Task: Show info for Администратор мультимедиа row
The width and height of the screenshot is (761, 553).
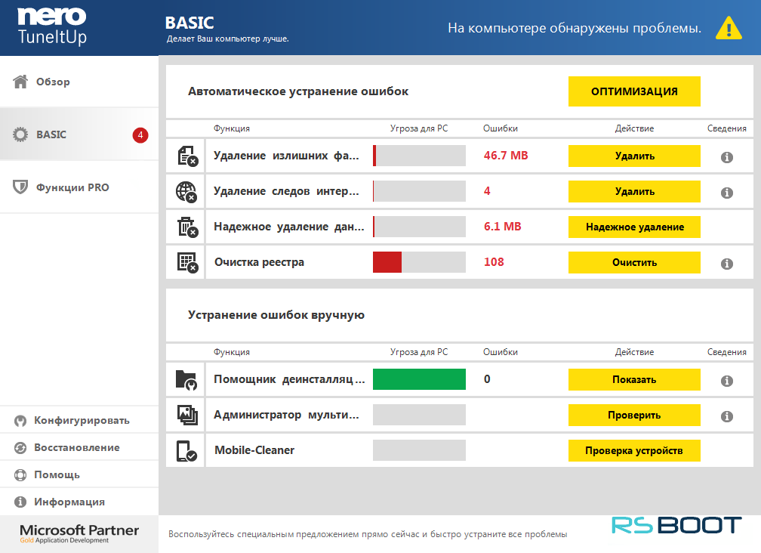Action: pyautogui.click(x=726, y=416)
